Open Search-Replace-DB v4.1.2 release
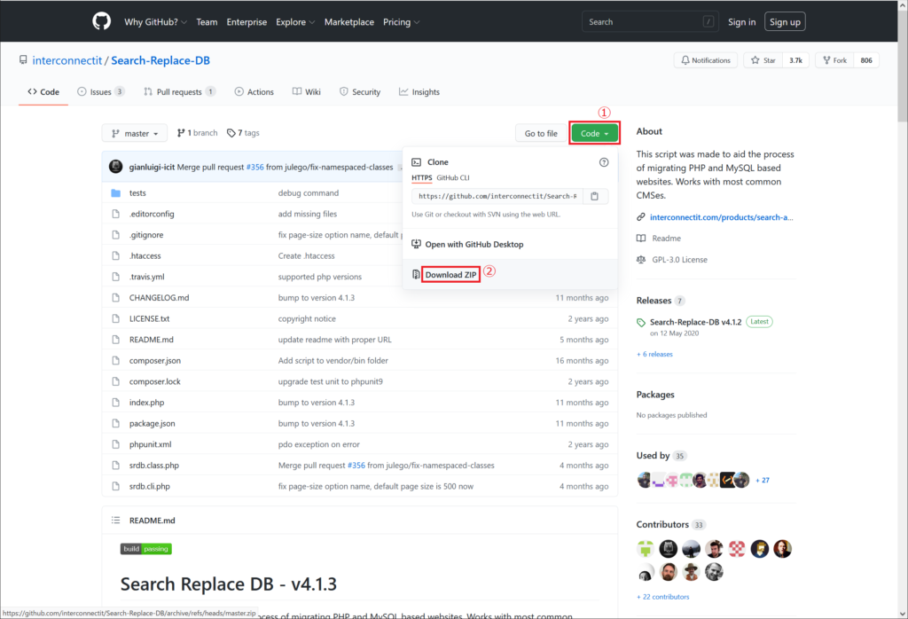Viewport: 908px width, 619px height. point(695,322)
